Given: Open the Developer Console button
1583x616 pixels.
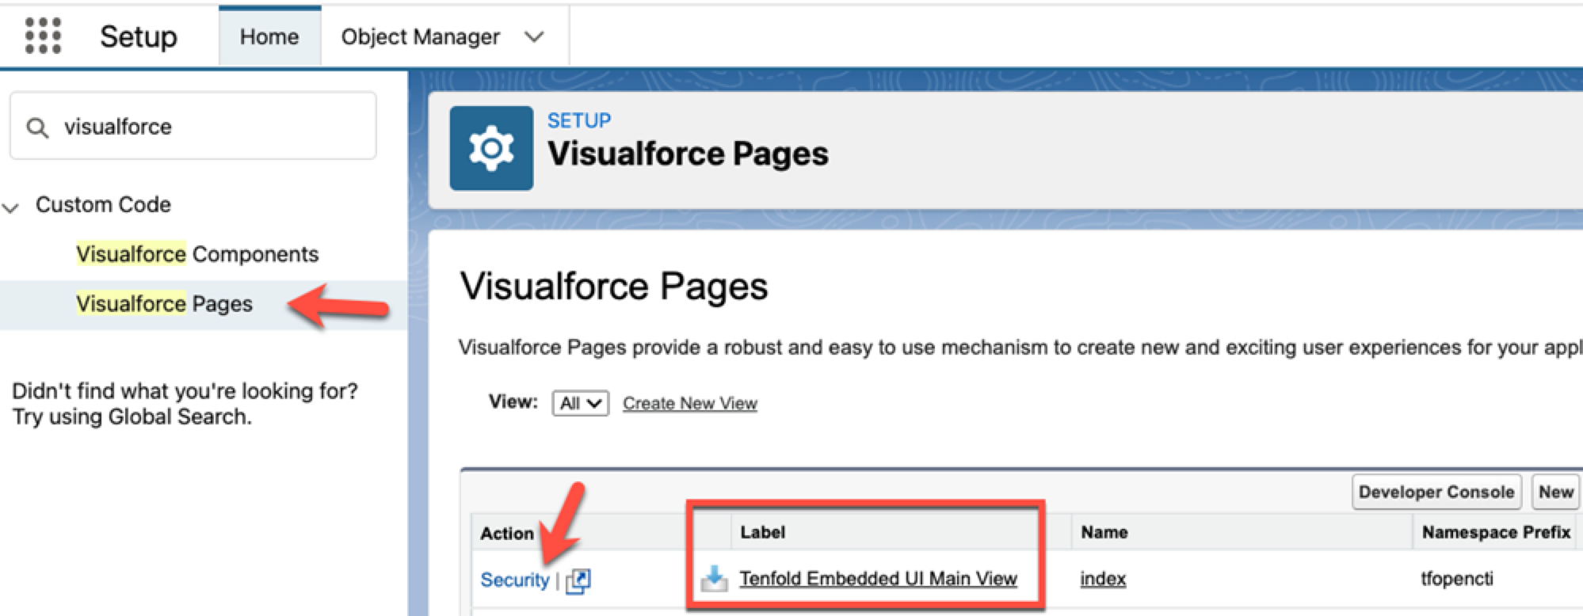Looking at the screenshot, I should 1436,492.
